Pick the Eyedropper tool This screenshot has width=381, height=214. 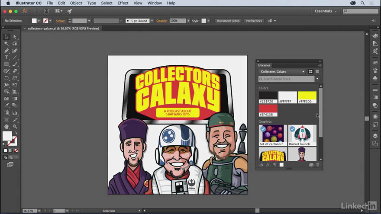click(6, 105)
